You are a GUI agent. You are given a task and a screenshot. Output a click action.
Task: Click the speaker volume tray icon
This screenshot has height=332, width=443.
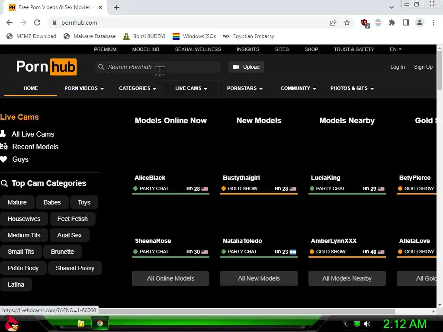pos(367,324)
